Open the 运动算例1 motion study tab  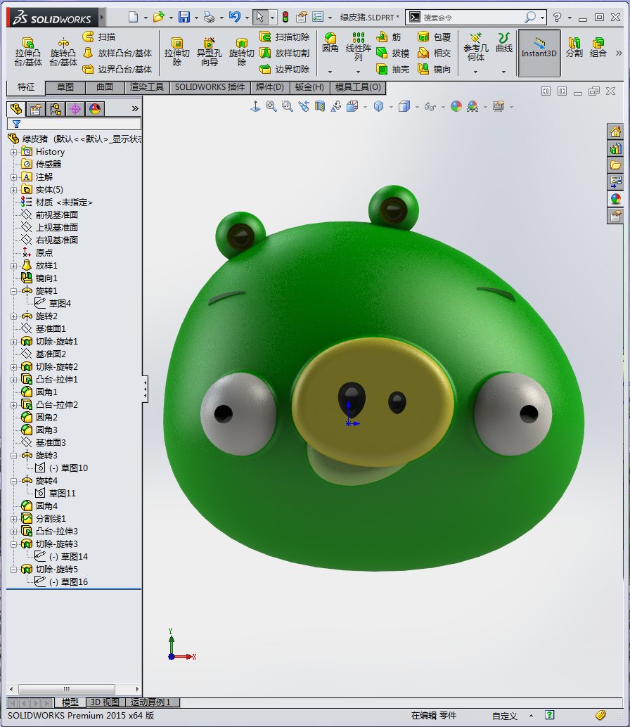[x=150, y=702]
